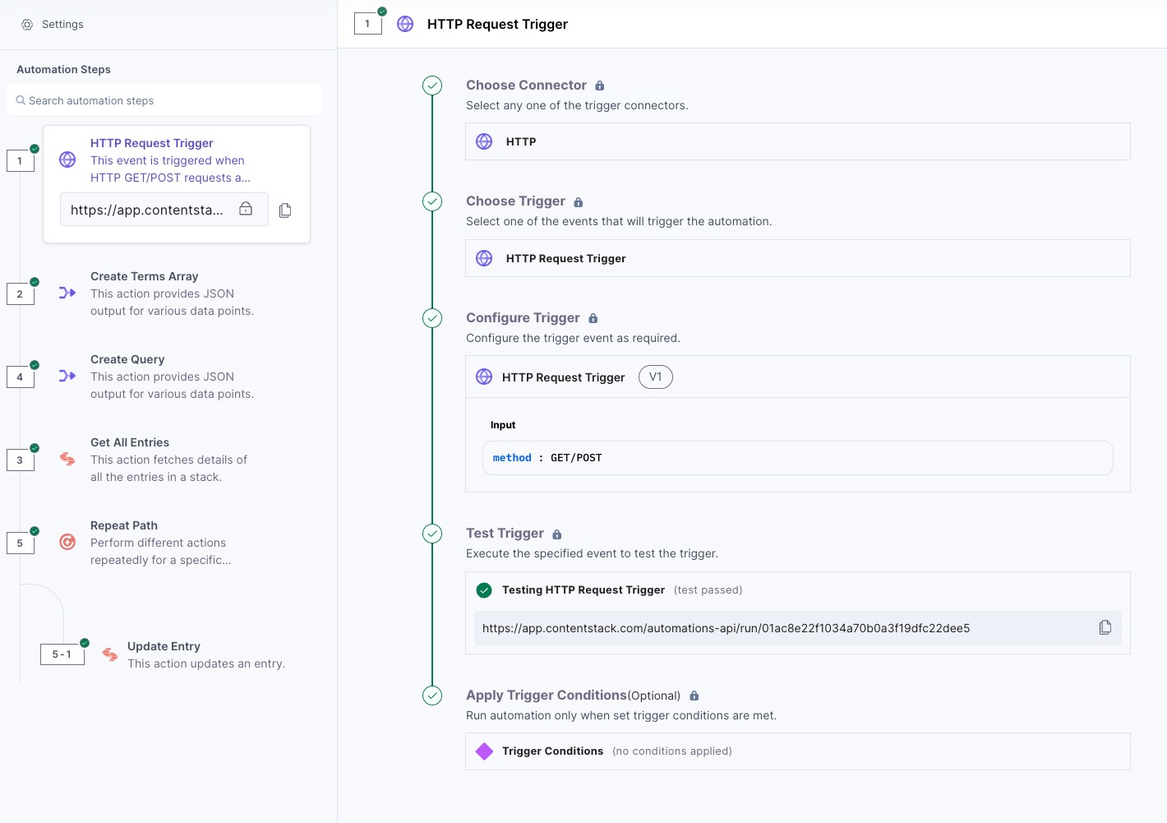1167x823 pixels.
Task: Open the Settings gear icon
Action: (x=27, y=25)
